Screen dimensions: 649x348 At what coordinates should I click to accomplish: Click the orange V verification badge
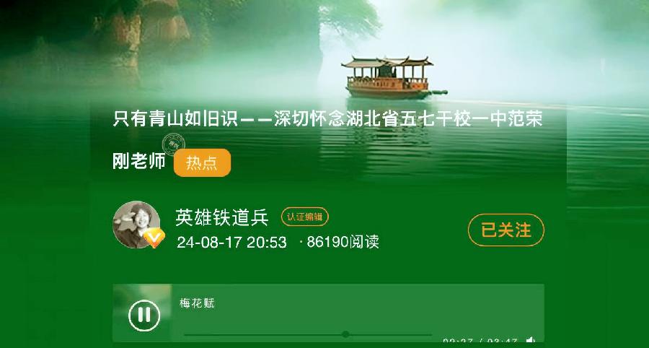(x=154, y=238)
